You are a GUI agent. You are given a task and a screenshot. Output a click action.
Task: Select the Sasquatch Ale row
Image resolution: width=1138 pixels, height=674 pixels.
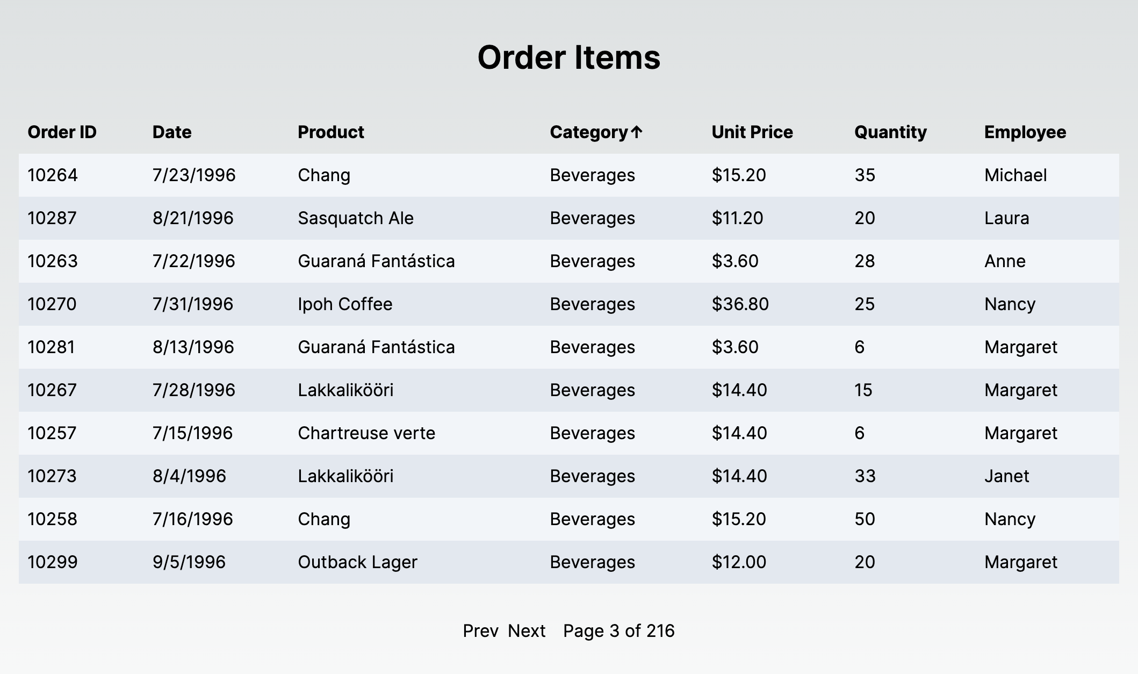click(356, 218)
